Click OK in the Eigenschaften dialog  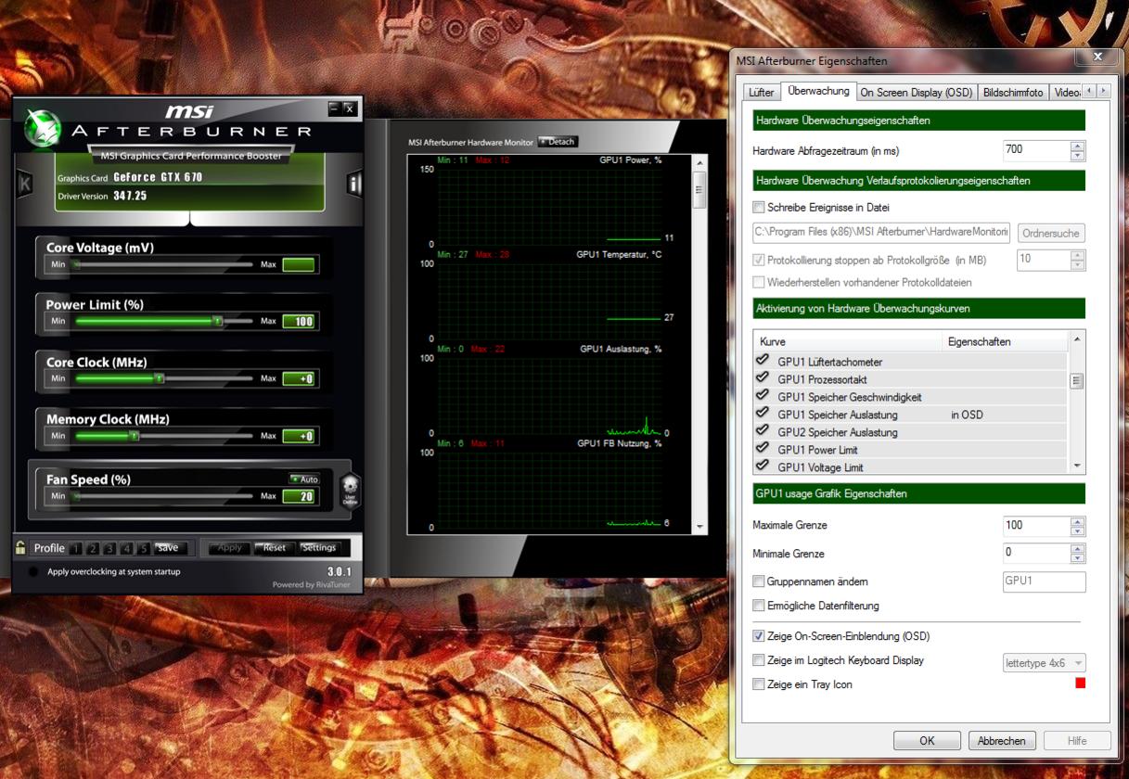tap(927, 741)
